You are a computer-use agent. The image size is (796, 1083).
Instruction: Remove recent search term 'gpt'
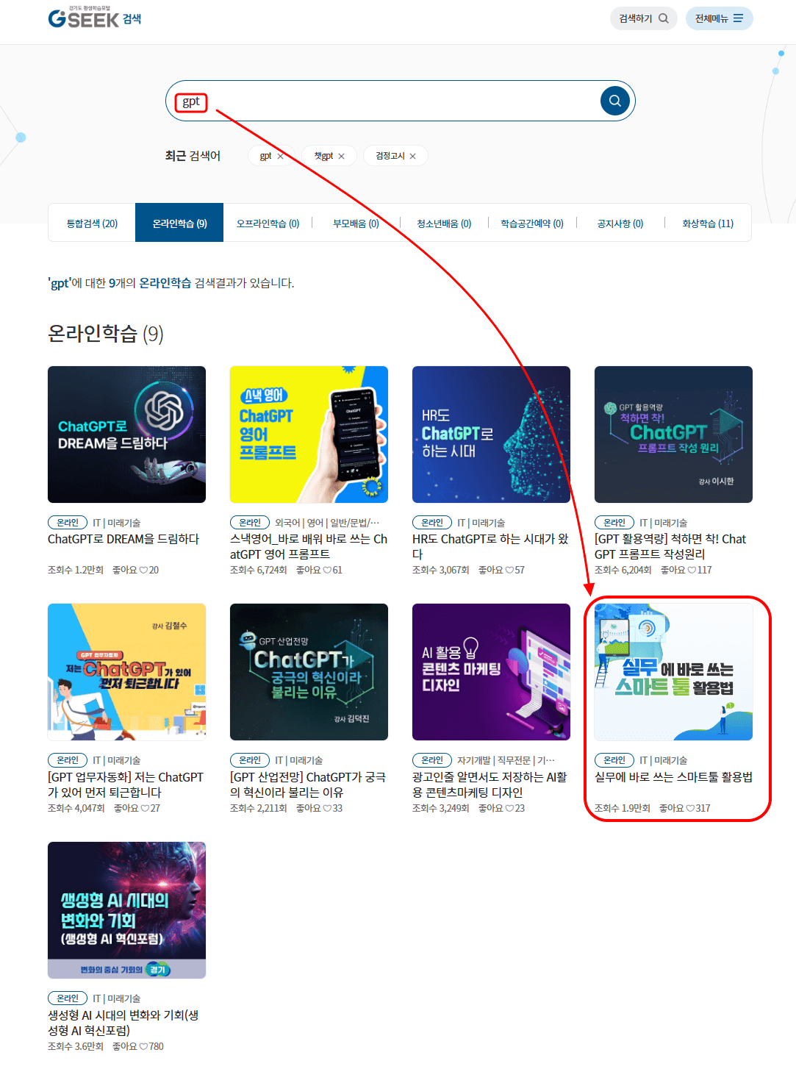tap(280, 156)
